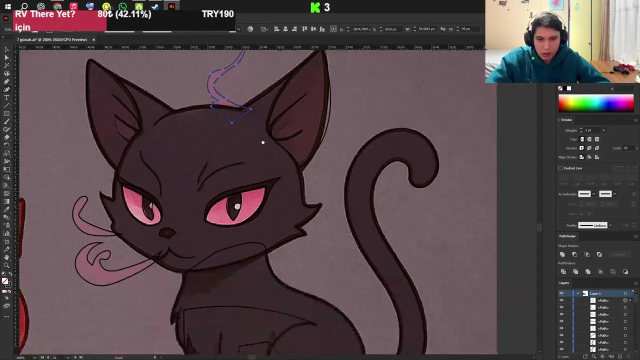The width and height of the screenshot is (640, 360).
Task: Apply Crop pathfinder
Action: click(x=600, y=271)
